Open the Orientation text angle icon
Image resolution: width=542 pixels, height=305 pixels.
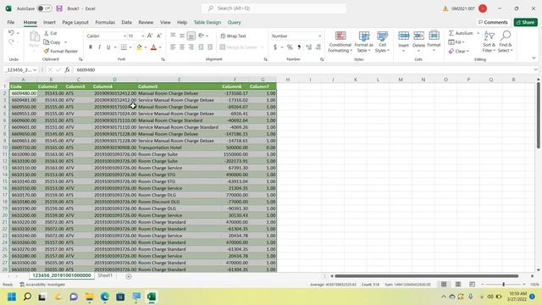click(202, 36)
